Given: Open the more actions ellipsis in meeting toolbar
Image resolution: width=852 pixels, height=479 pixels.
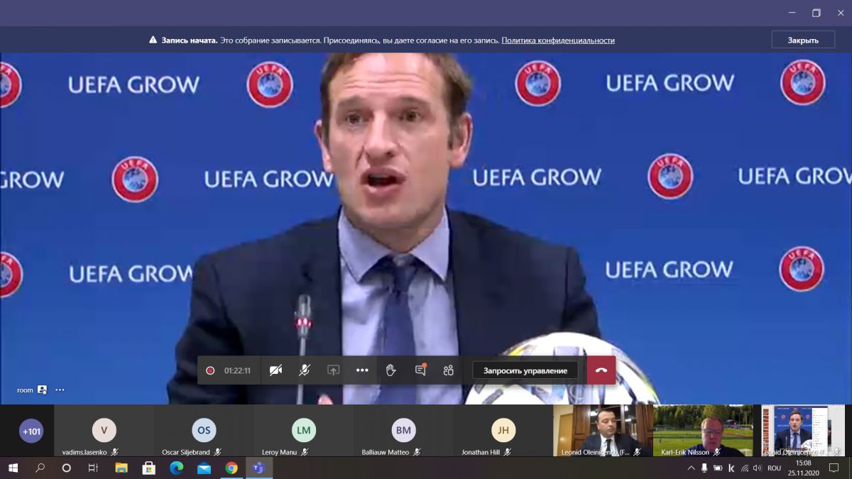Looking at the screenshot, I should click(362, 370).
